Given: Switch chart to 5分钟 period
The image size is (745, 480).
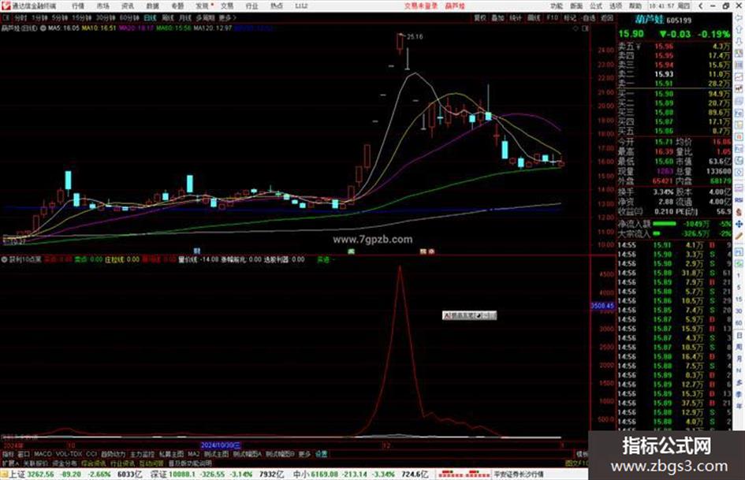Looking at the screenshot, I should (59, 17).
